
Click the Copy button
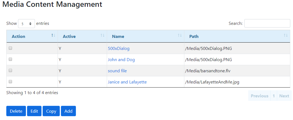click(51, 111)
